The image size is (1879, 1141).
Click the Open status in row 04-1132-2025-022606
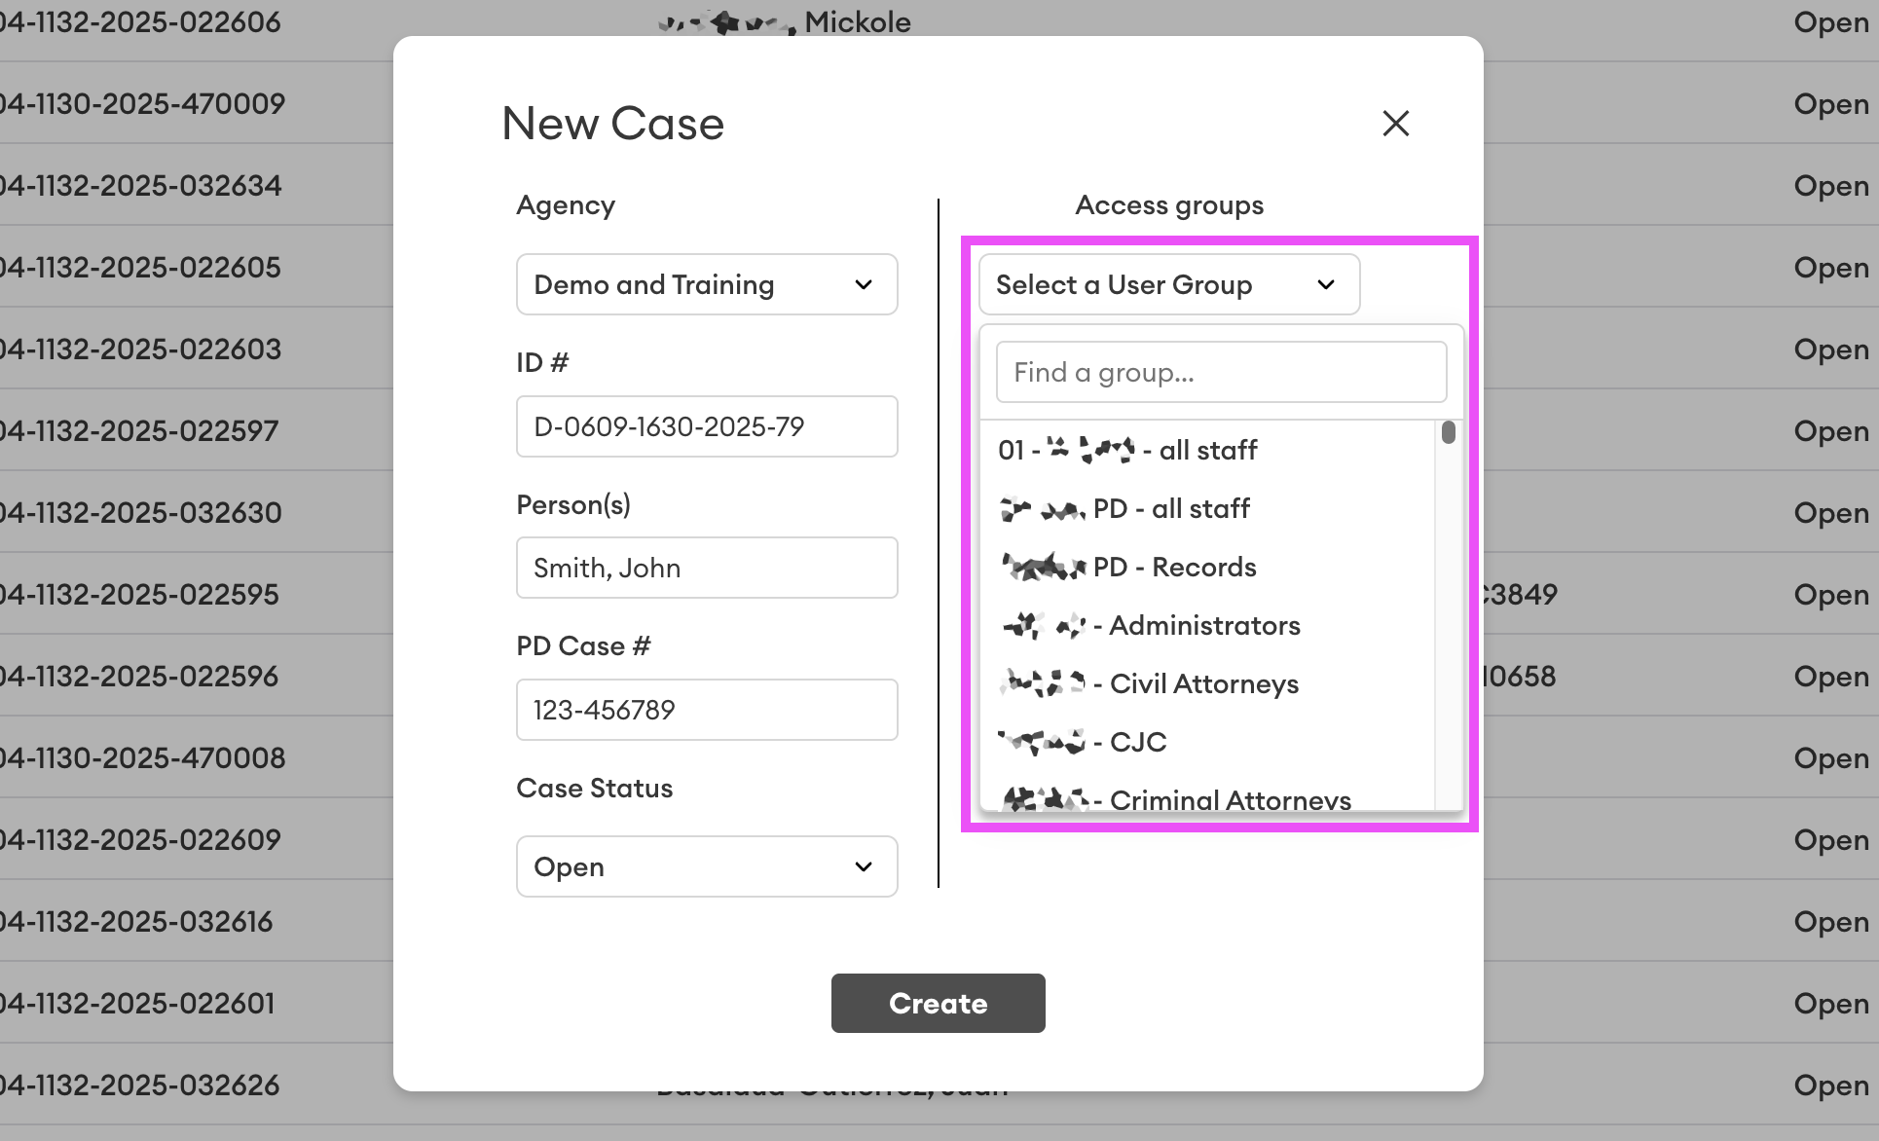click(x=1831, y=23)
